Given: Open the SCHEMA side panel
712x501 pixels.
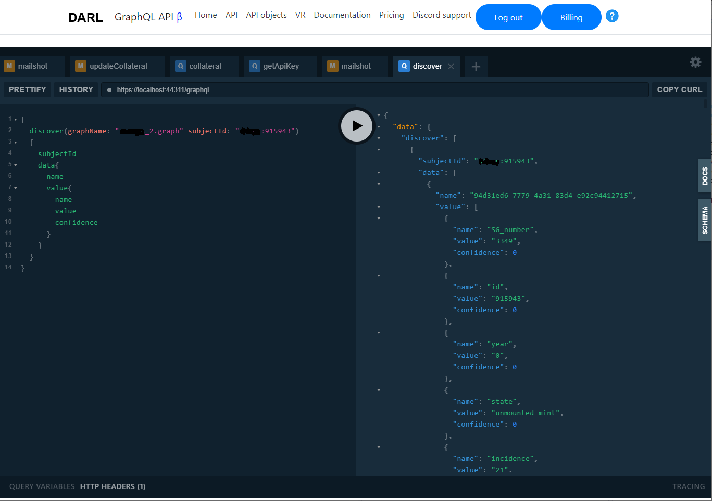Looking at the screenshot, I should (x=705, y=220).
